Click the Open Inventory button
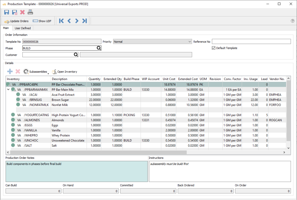Screen dimensions: 297x200 point(64,72)
